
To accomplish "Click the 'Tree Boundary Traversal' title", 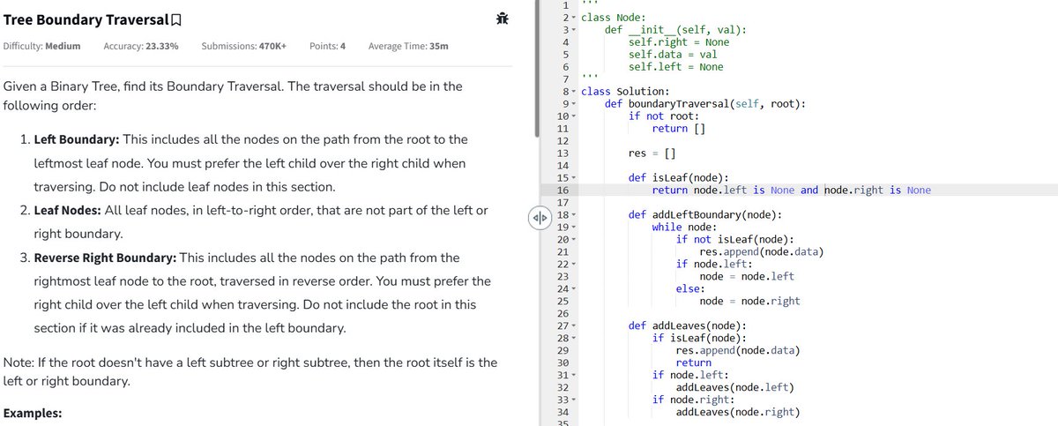I will point(86,19).
